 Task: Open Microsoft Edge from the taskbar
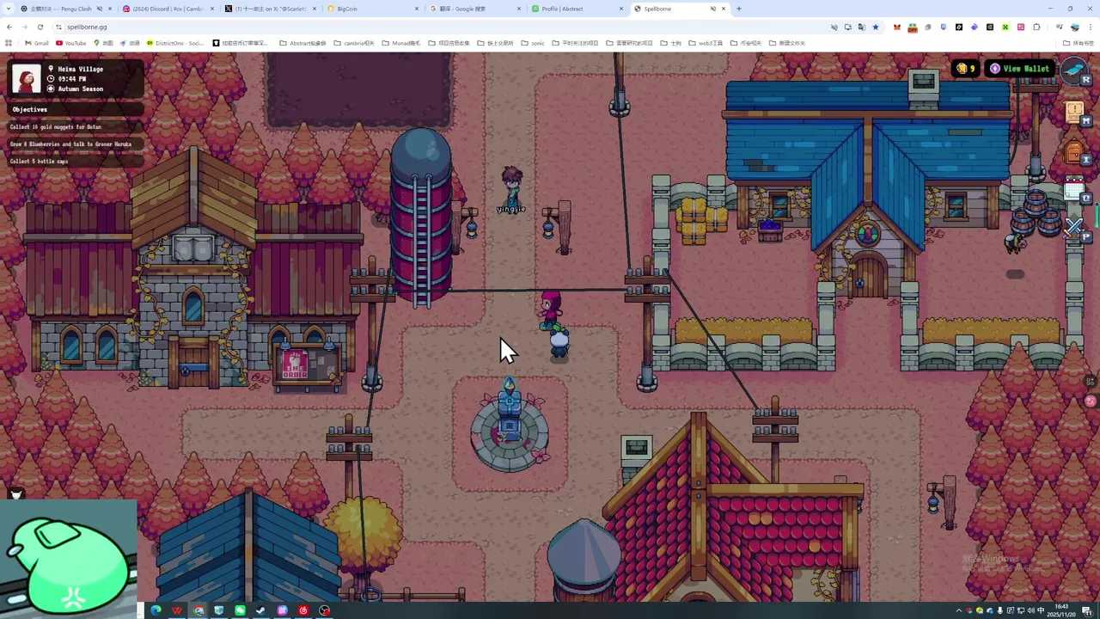click(156, 610)
